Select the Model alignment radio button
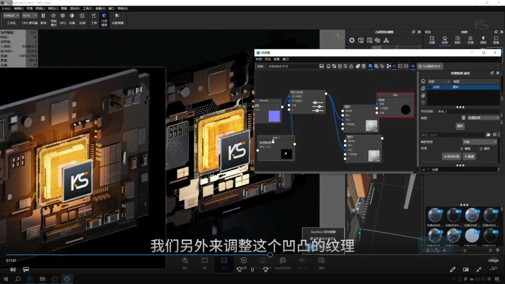Screen dimensions: 505x284 point(462,148)
